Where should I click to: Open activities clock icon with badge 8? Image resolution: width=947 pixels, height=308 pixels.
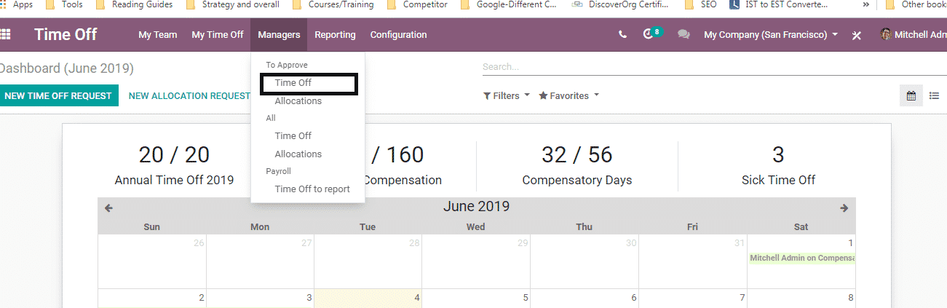click(x=649, y=34)
